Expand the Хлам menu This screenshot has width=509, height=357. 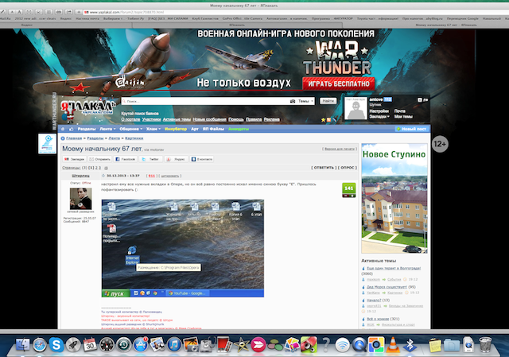[x=153, y=129]
